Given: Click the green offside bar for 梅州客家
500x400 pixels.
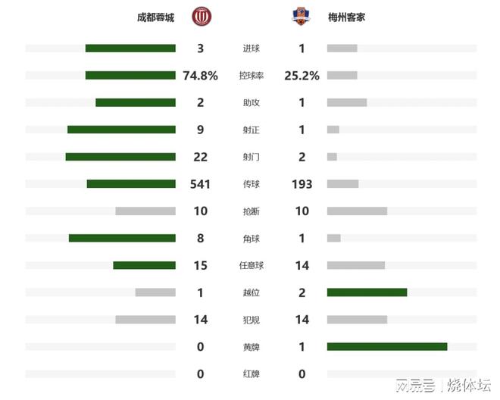Looking at the screenshot, I should tap(367, 292).
